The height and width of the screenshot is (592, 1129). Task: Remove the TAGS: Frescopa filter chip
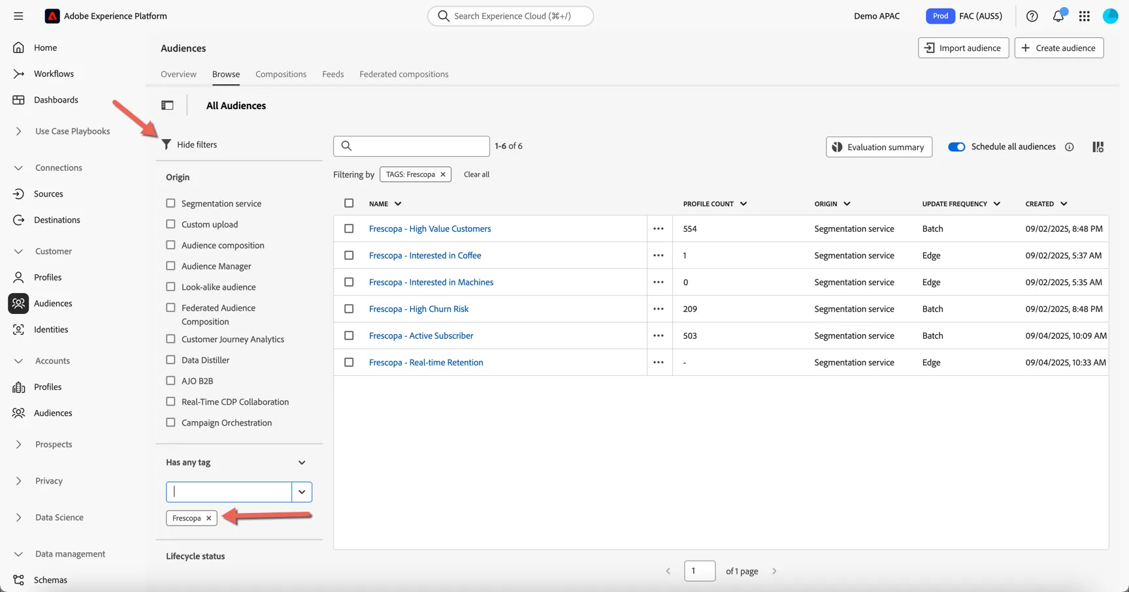tap(443, 174)
